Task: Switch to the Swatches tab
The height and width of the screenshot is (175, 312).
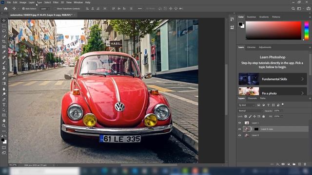Action: click(252, 17)
